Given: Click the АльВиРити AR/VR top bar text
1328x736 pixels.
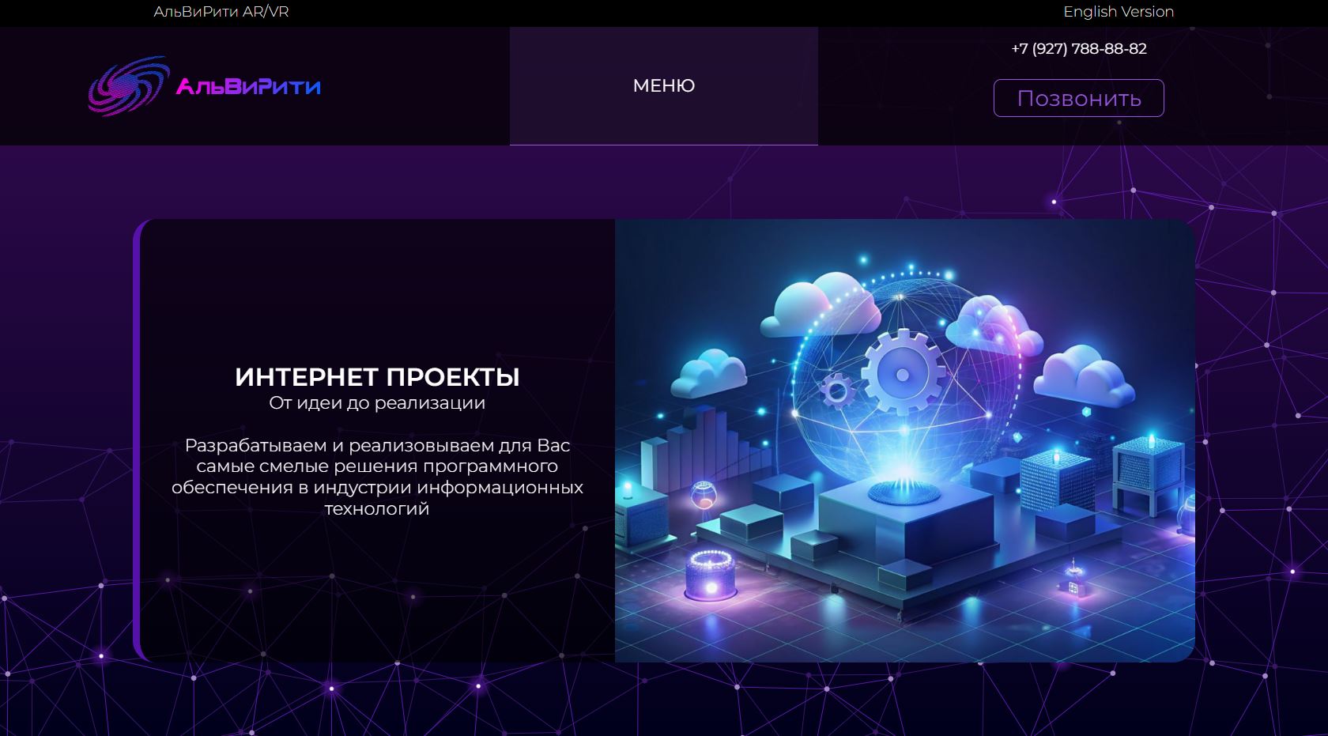Looking at the screenshot, I should (x=221, y=12).
